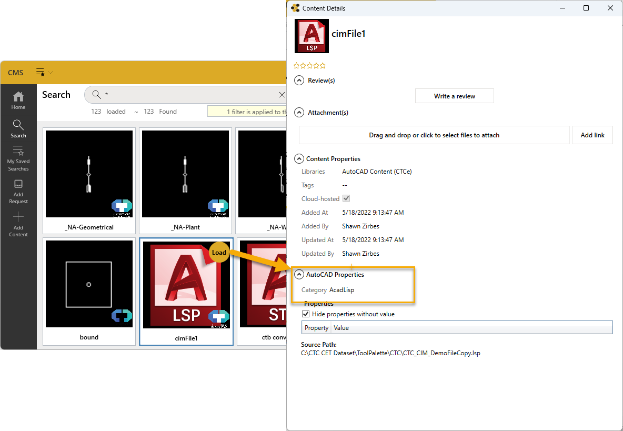Collapse the Attachment(s) section
Screen dimensions: 623x431
point(299,113)
